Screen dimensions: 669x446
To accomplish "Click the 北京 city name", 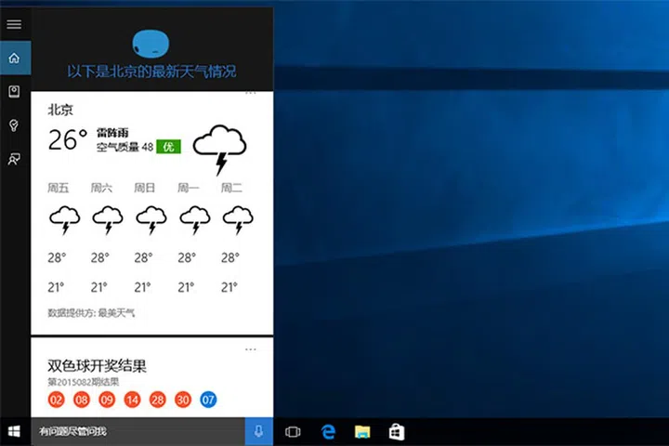I will click(60, 111).
